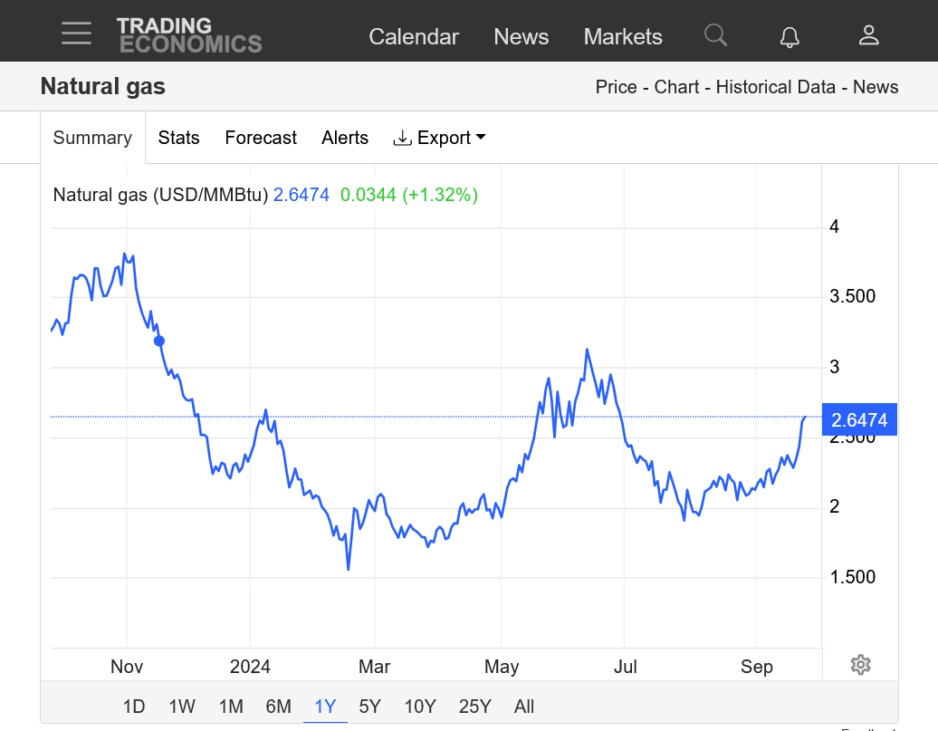This screenshot has height=731, width=938.
Task: Select the 5Y time range
Action: click(369, 707)
